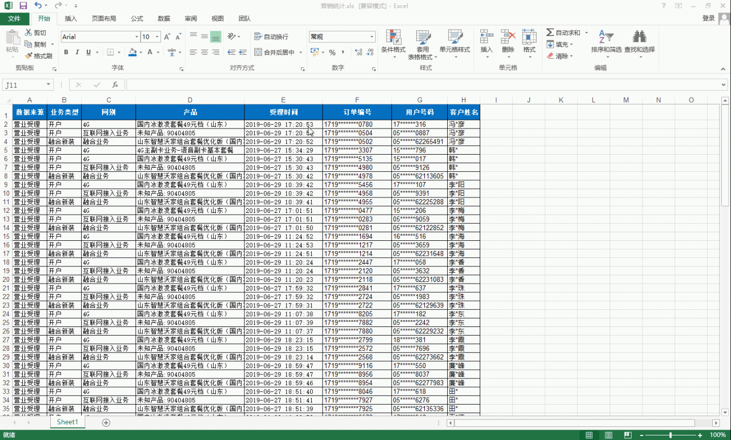Toggle Bold formatting
The image size is (731, 440).
point(66,53)
